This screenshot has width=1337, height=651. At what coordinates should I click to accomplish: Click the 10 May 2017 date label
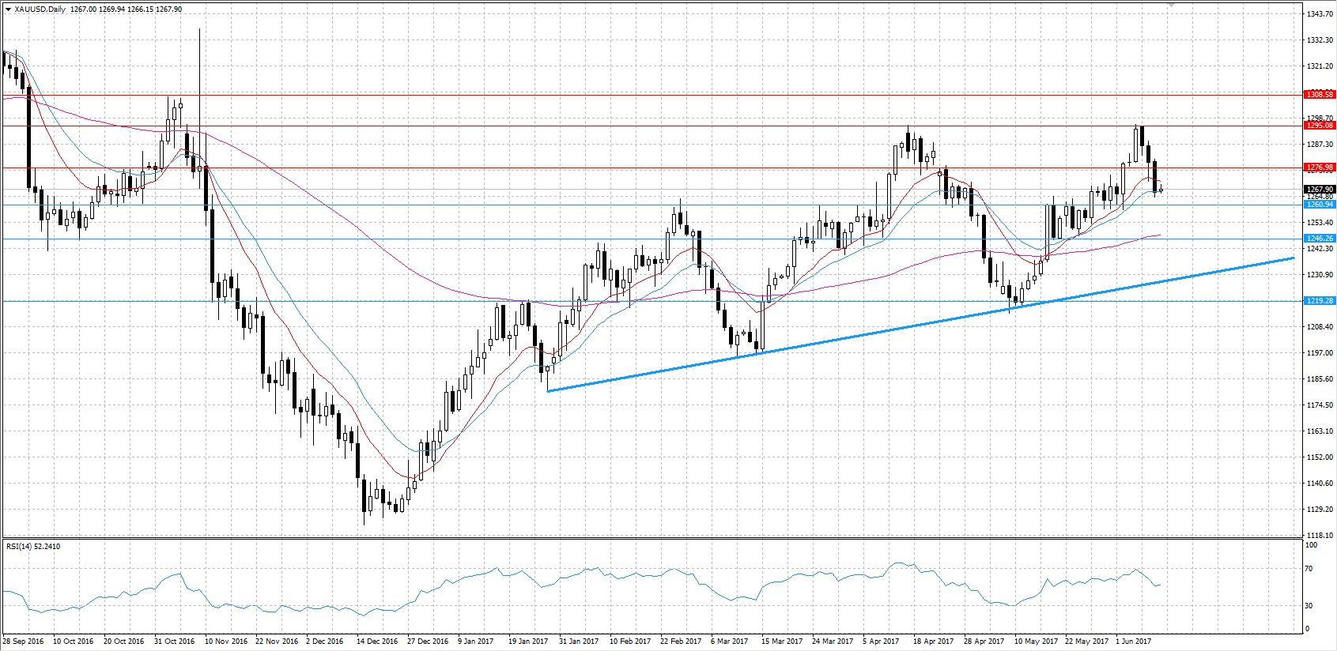[1036, 642]
